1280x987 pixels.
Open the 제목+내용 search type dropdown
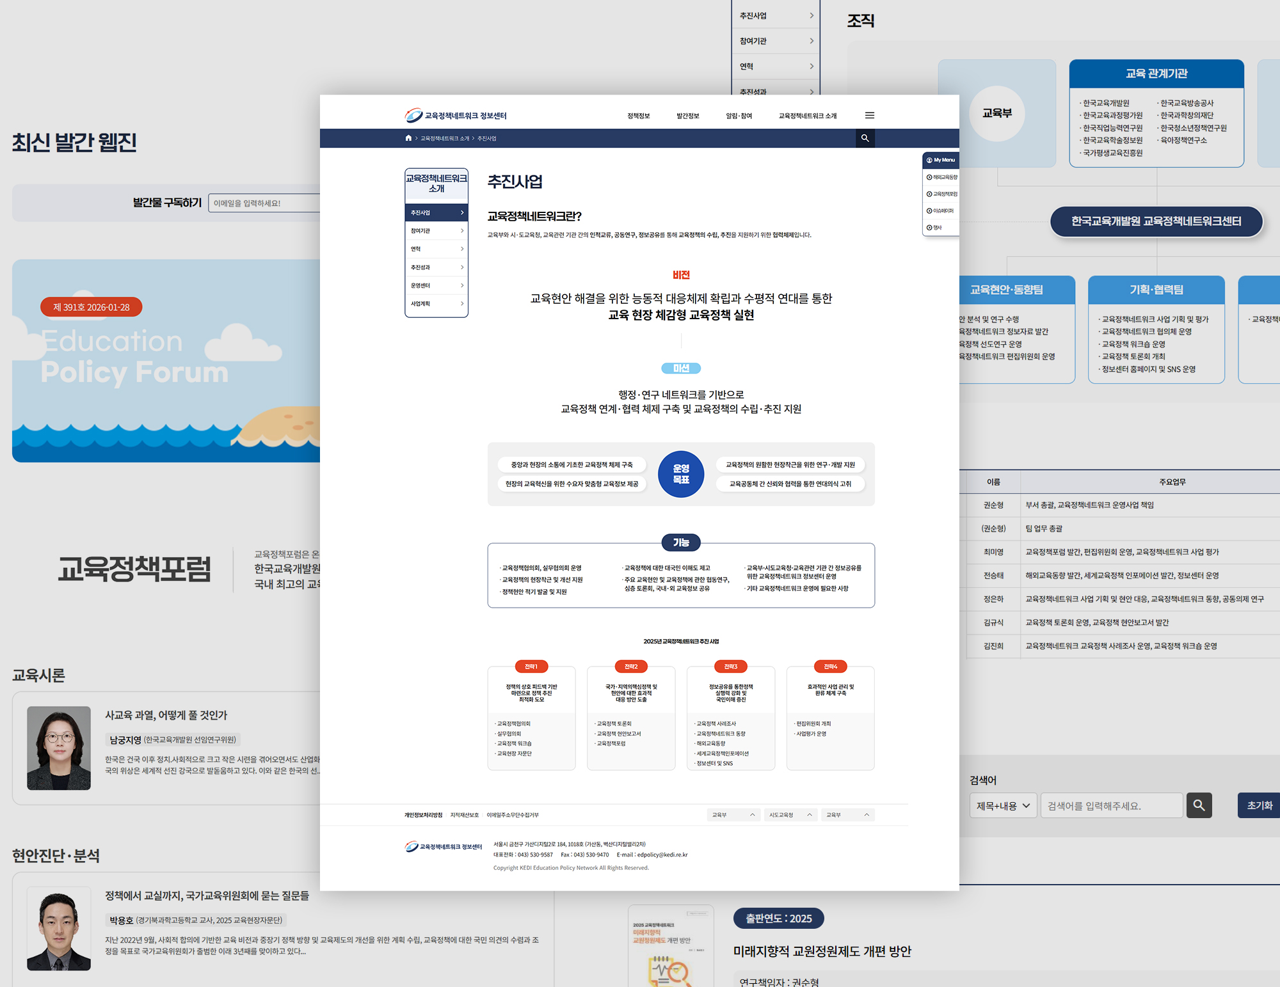click(1003, 806)
